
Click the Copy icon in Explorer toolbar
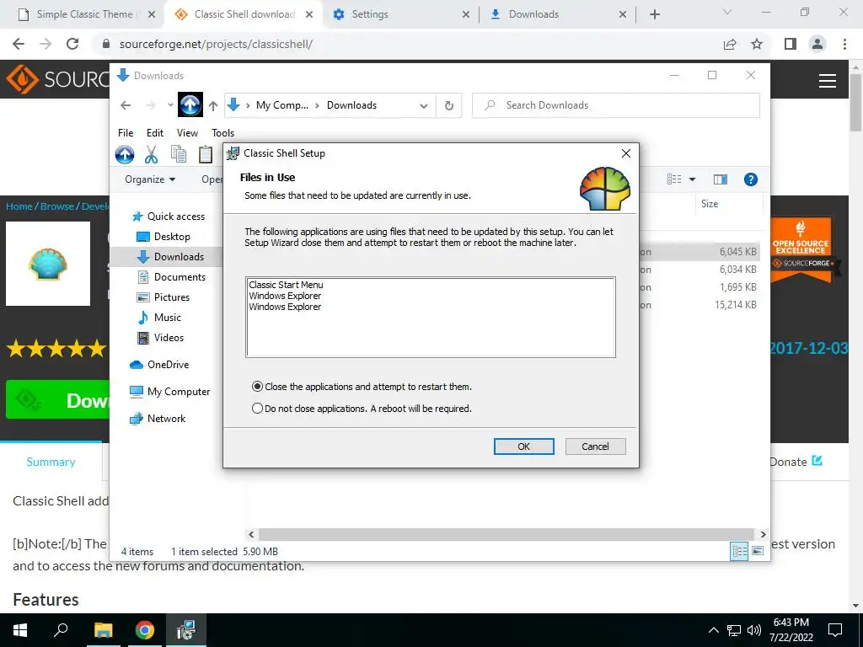[x=179, y=155]
